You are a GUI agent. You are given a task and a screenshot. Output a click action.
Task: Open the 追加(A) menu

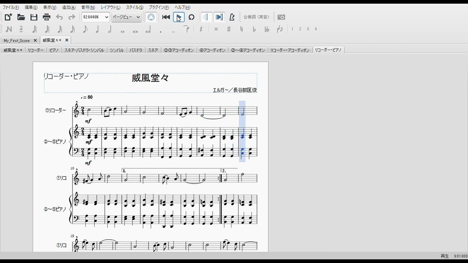(69, 7)
